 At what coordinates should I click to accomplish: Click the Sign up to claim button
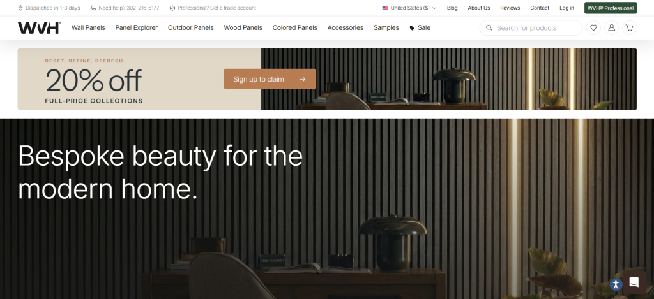(x=270, y=79)
